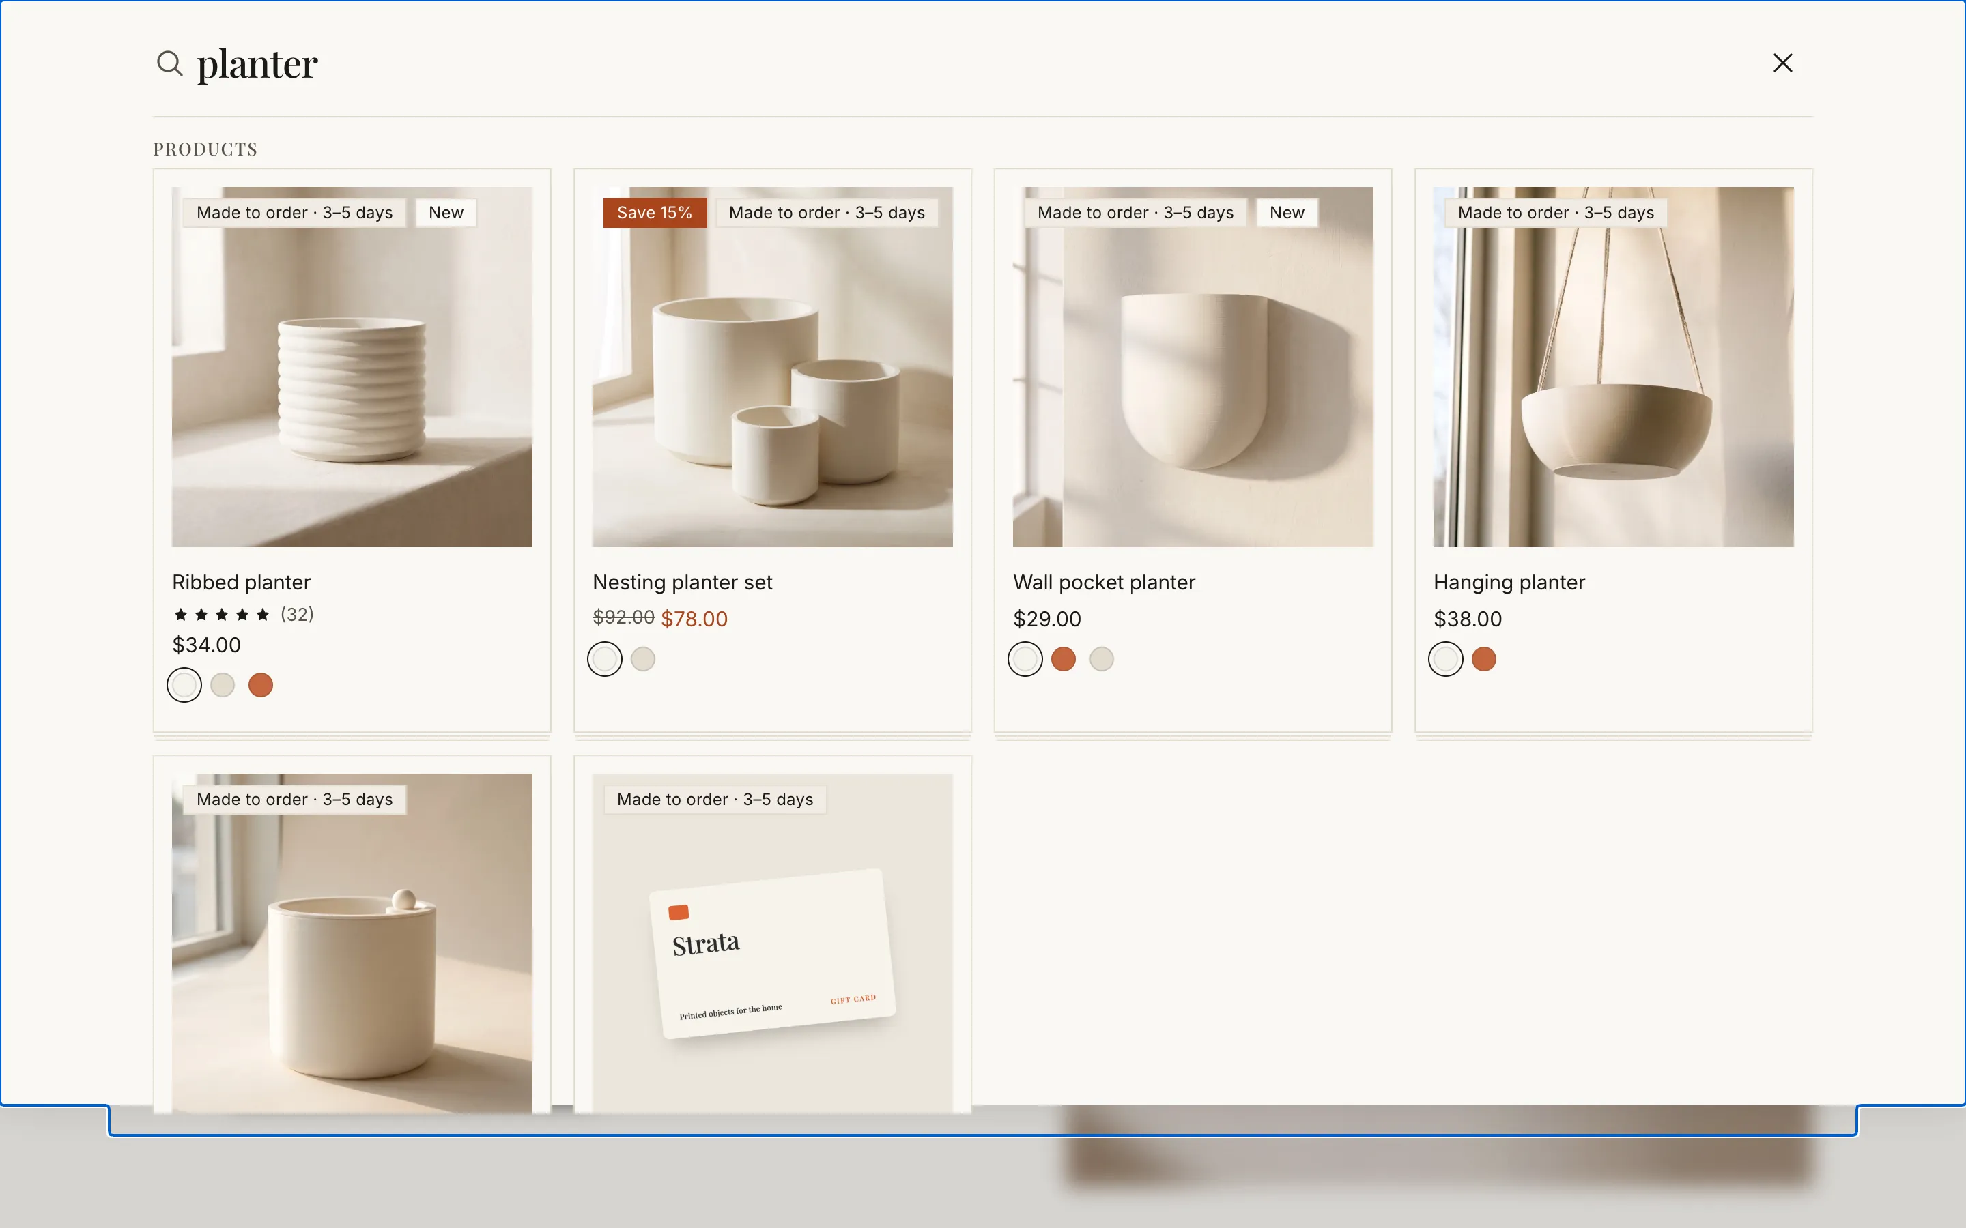Select white swatch on Nesting planter set
The width and height of the screenshot is (1966, 1228).
604,658
